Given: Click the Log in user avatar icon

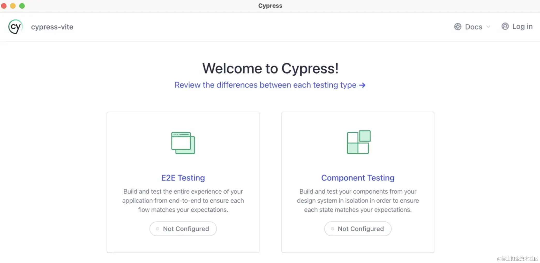Looking at the screenshot, I should (x=505, y=26).
